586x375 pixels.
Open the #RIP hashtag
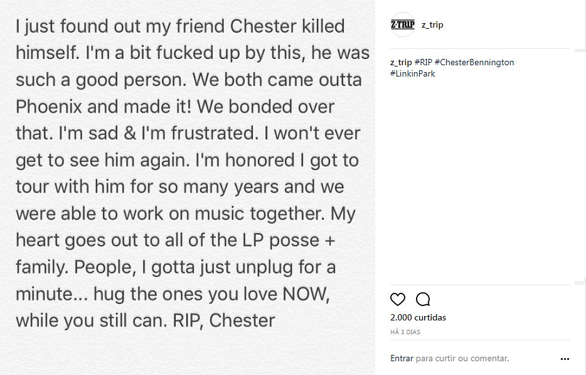coord(423,62)
